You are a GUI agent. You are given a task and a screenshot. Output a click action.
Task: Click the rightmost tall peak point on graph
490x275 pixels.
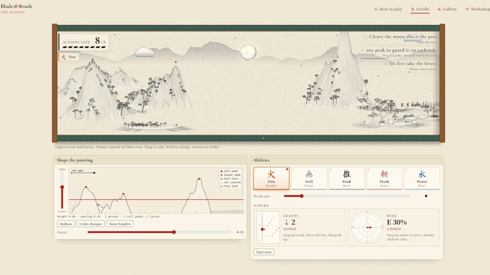pos(199,179)
